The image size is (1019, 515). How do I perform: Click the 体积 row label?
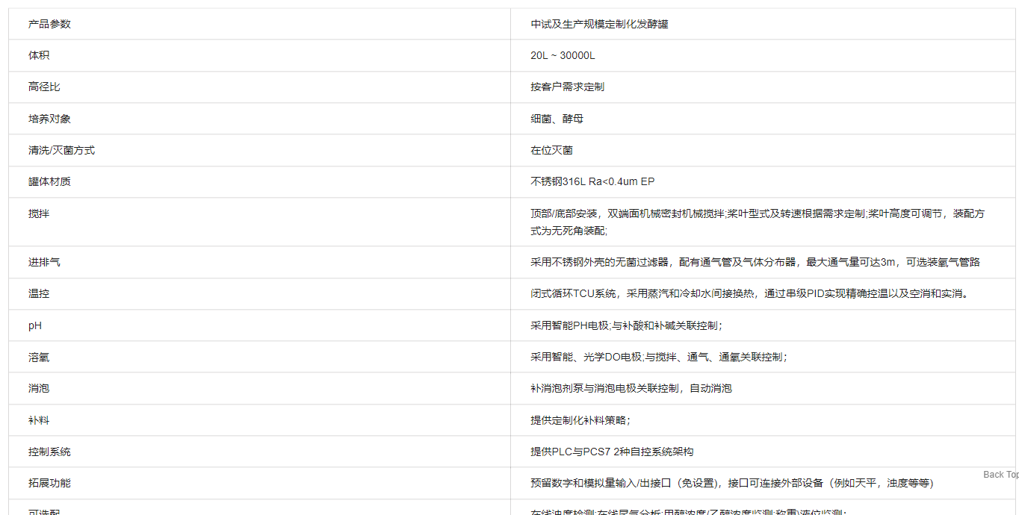pyautogui.click(x=39, y=55)
